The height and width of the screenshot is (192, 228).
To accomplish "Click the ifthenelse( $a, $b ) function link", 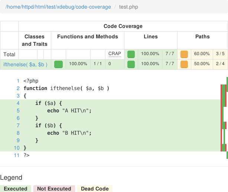I will (x=25, y=64).
